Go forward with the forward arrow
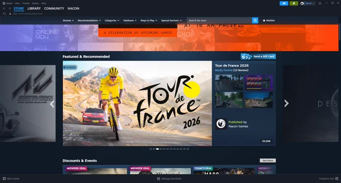Image resolution: width=341 pixels, height=183 pixels. [x=10, y=9]
